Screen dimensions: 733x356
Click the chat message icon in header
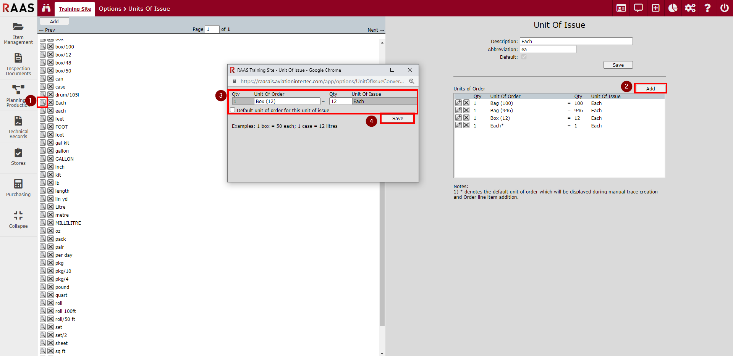point(638,8)
